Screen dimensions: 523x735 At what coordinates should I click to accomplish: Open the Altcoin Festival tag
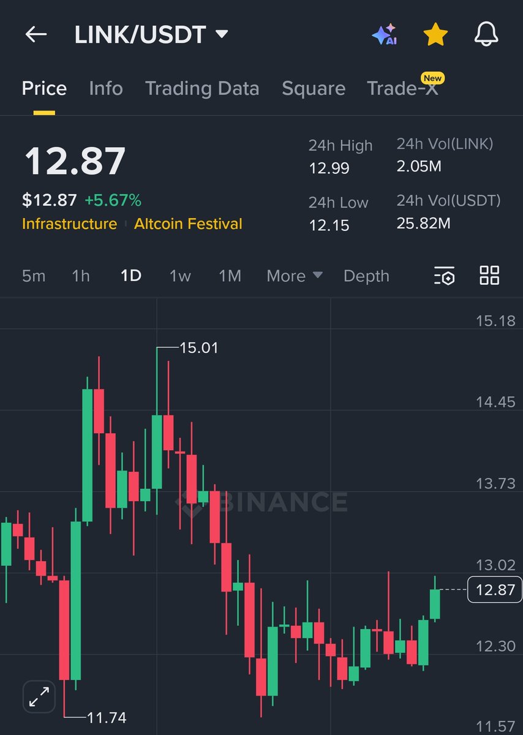click(189, 224)
